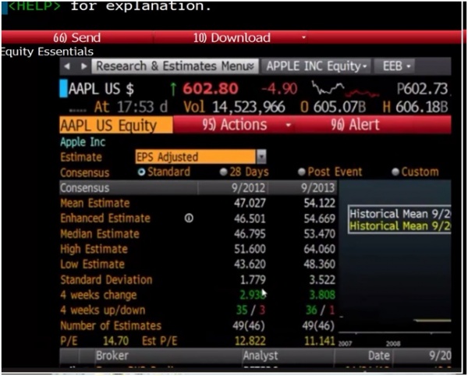This screenshot has height=376, width=468.
Task: Click the Enhanced Estimate row label
Action: [x=105, y=218]
